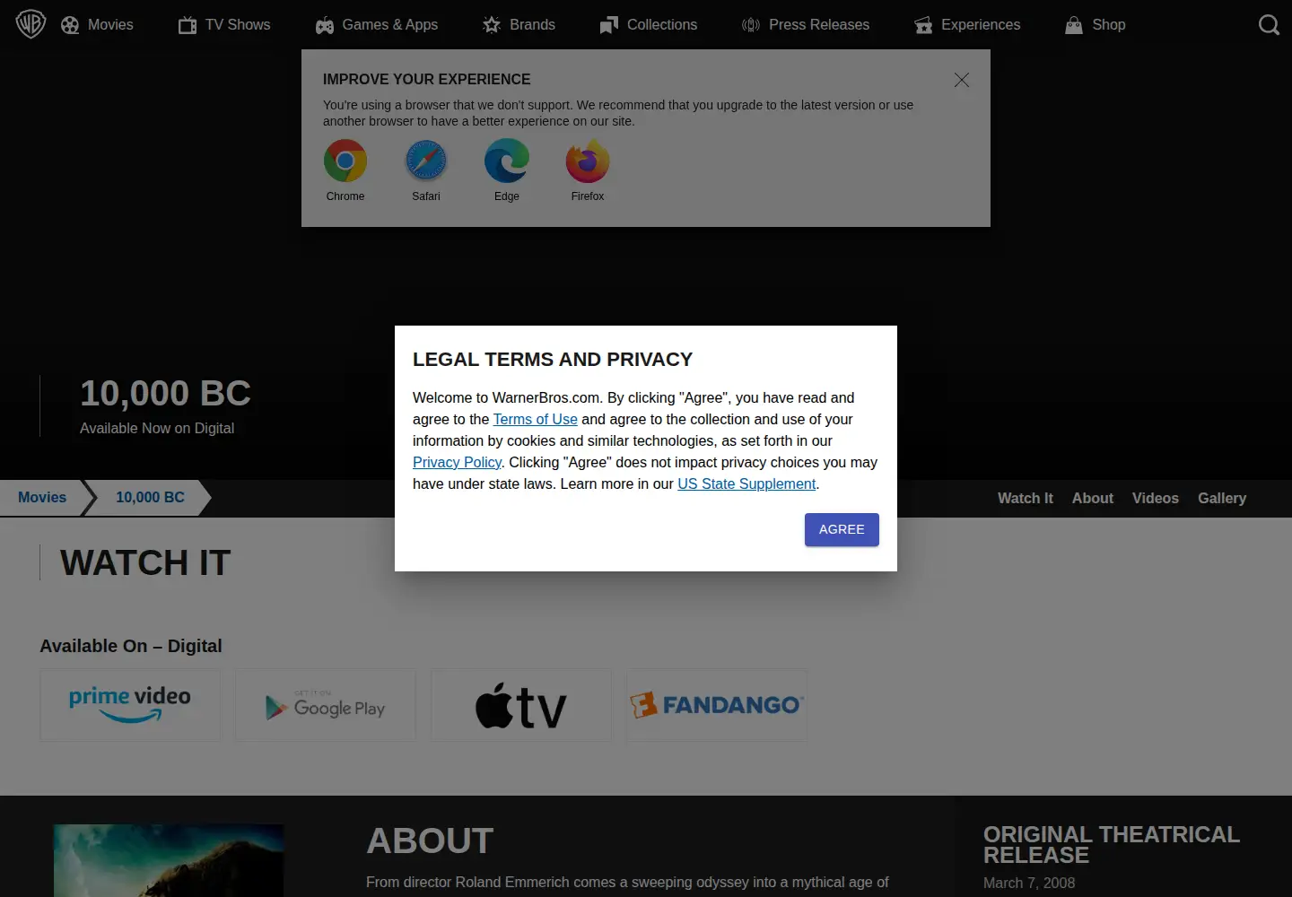Go to Games & Apps section
The height and width of the screenshot is (897, 1292).
click(377, 25)
